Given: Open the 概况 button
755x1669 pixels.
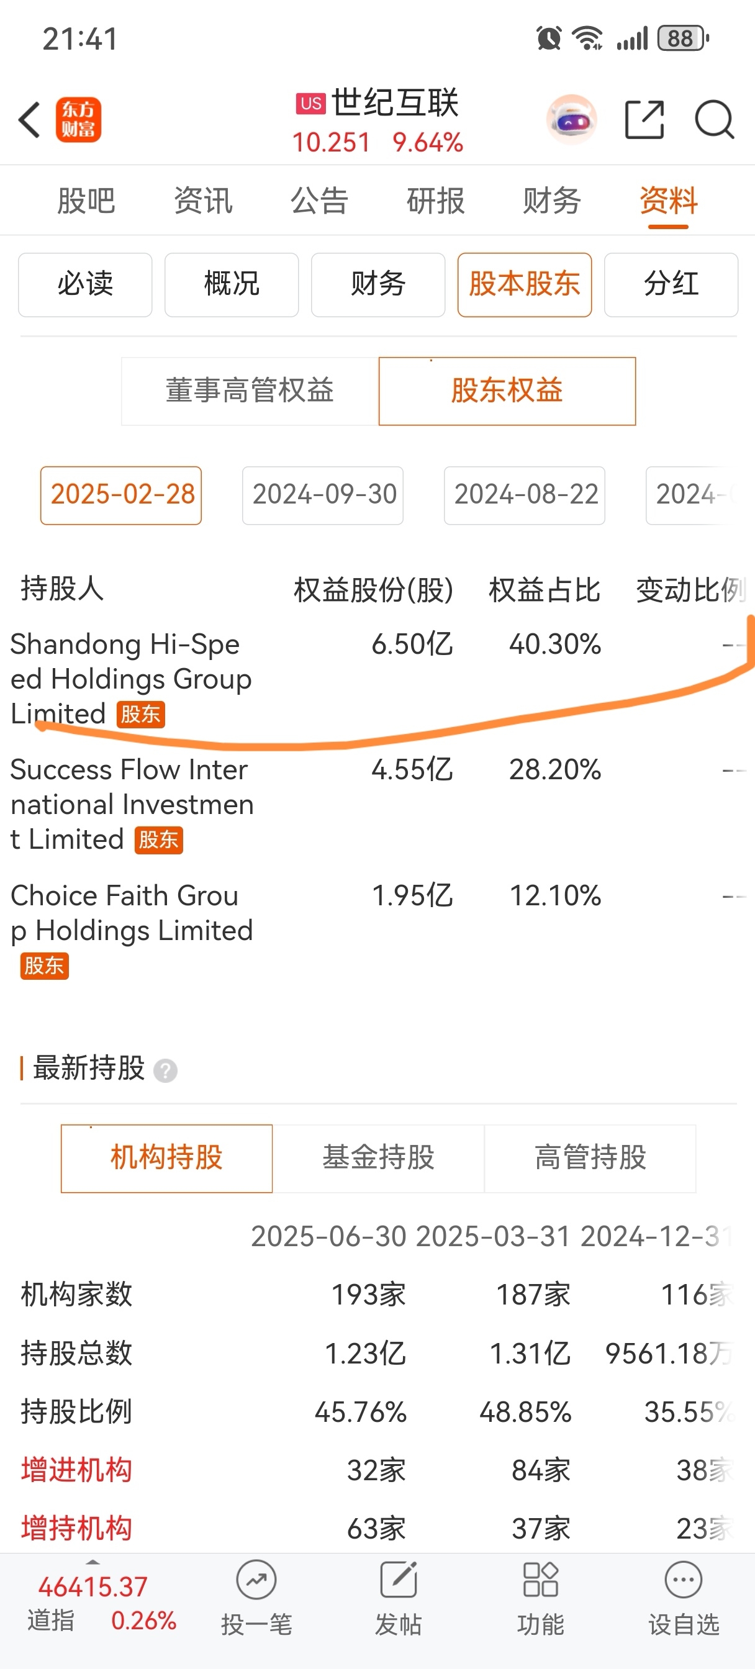Looking at the screenshot, I should click(x=232, y=284).
